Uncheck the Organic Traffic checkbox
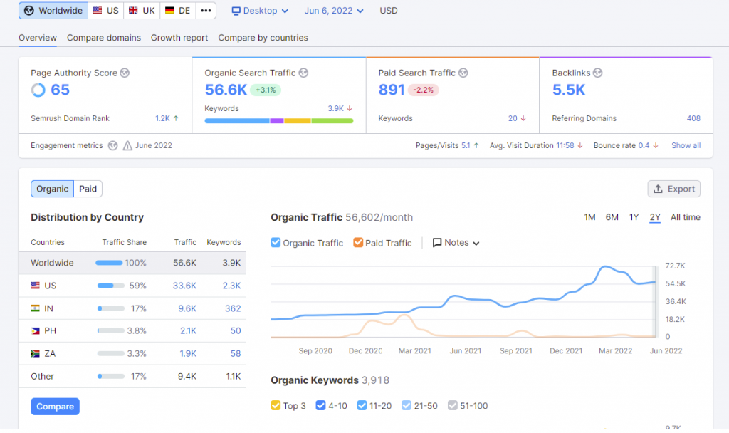Screen dimensions: 729x433 pos(276,242)
